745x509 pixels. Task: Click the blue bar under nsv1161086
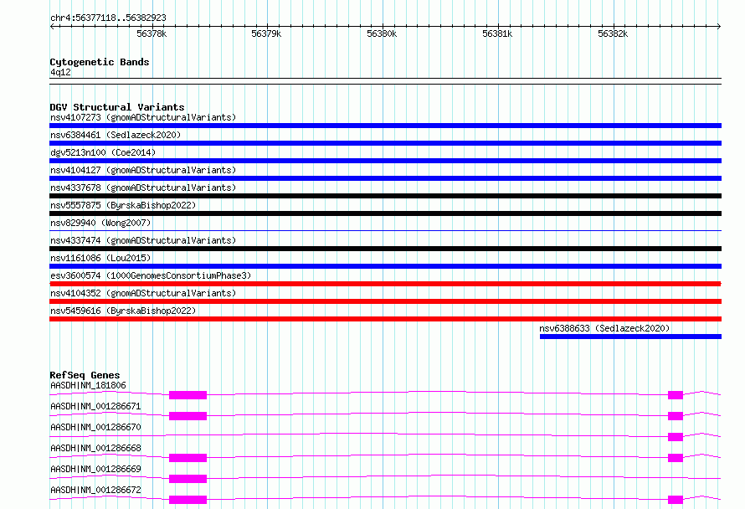point(385,266)
